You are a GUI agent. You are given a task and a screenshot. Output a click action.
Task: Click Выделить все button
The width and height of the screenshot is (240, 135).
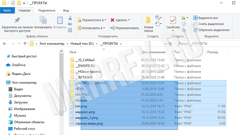click(206, 18)
